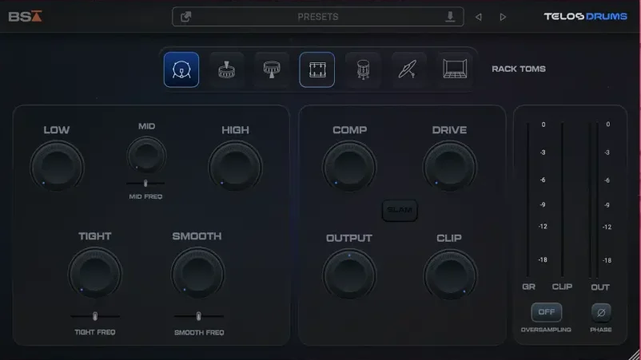
Task: Click the PHASE label text
Action: tap(600, 330)
